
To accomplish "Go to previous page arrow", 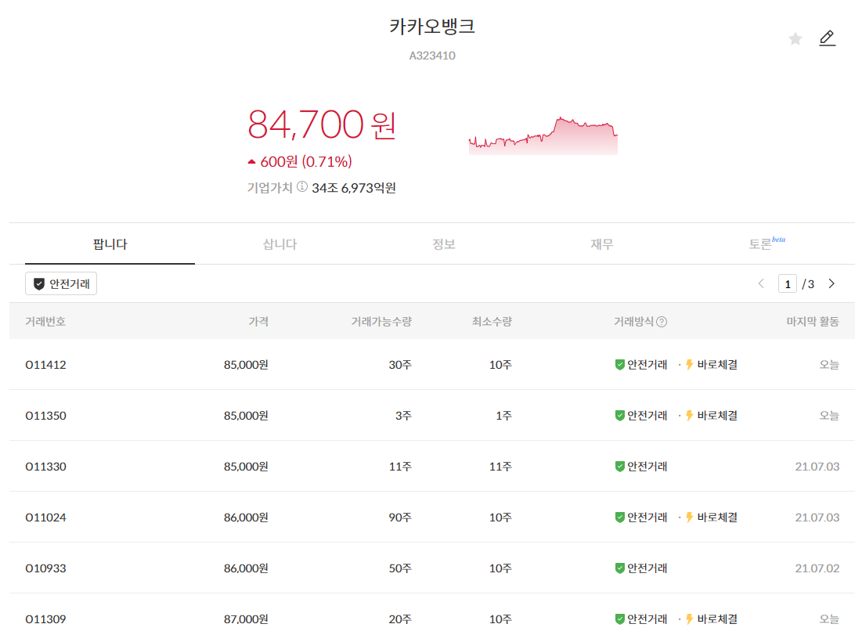I will (761, 283).
